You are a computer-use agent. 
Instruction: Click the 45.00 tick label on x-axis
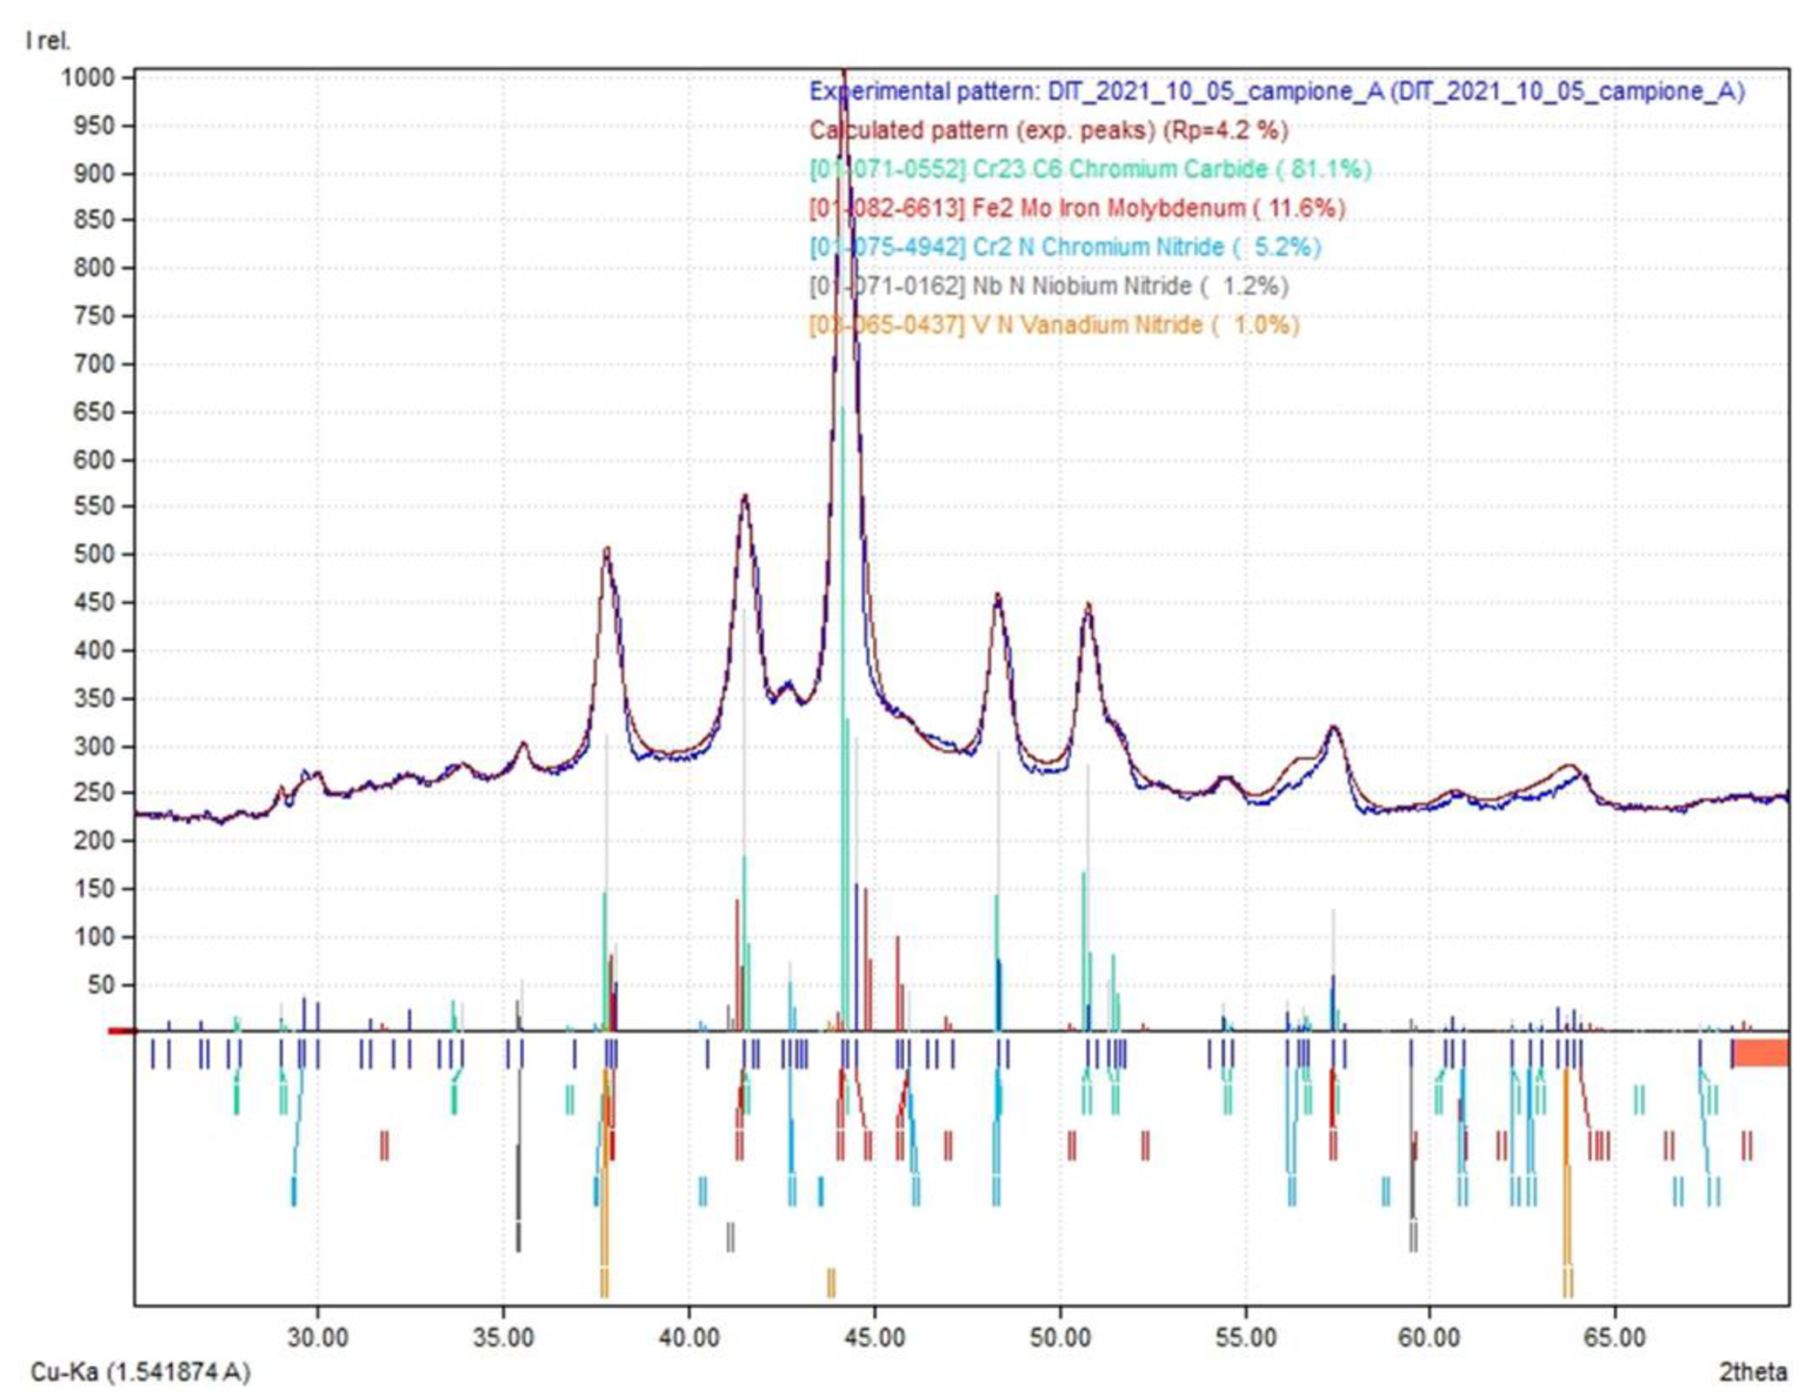pos(873,1337)
